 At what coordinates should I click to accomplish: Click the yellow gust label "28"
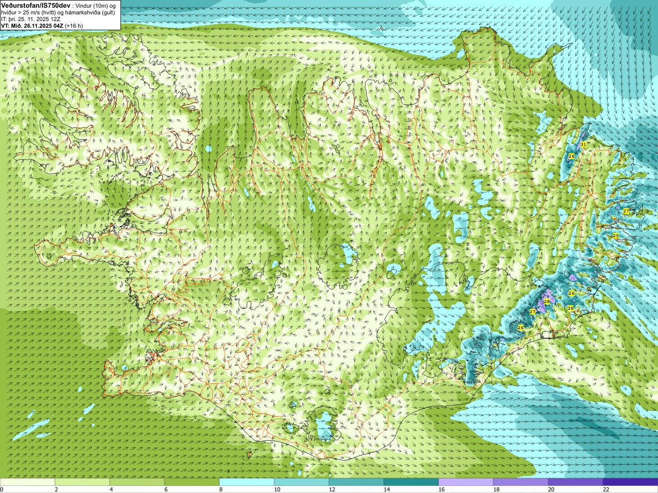(x=547, y=301)
